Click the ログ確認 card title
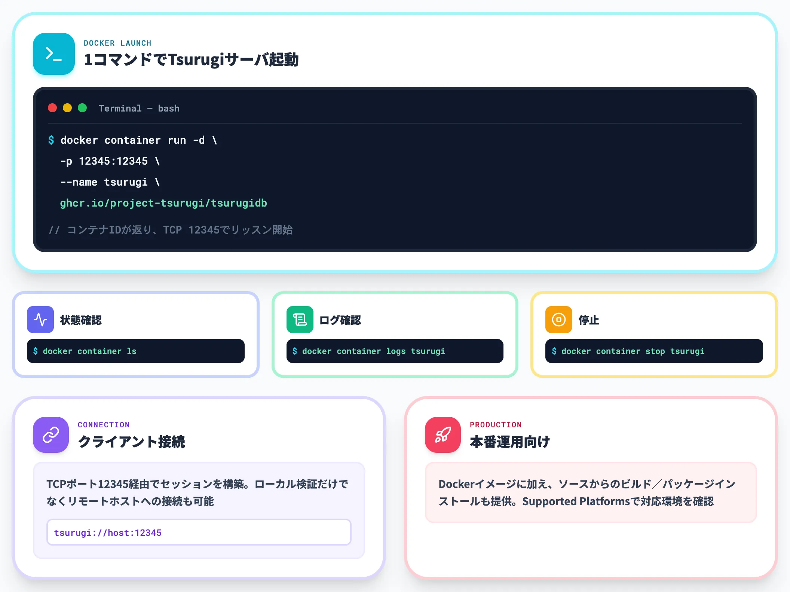 pyautogui.click(x=340, y=320)
